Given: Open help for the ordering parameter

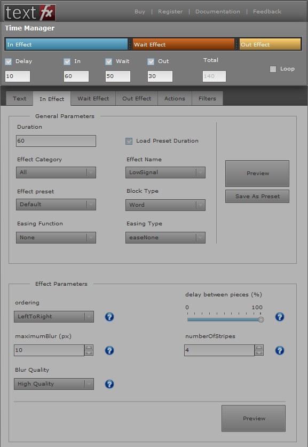Looking at the screenshot, I should coord(109,317).
